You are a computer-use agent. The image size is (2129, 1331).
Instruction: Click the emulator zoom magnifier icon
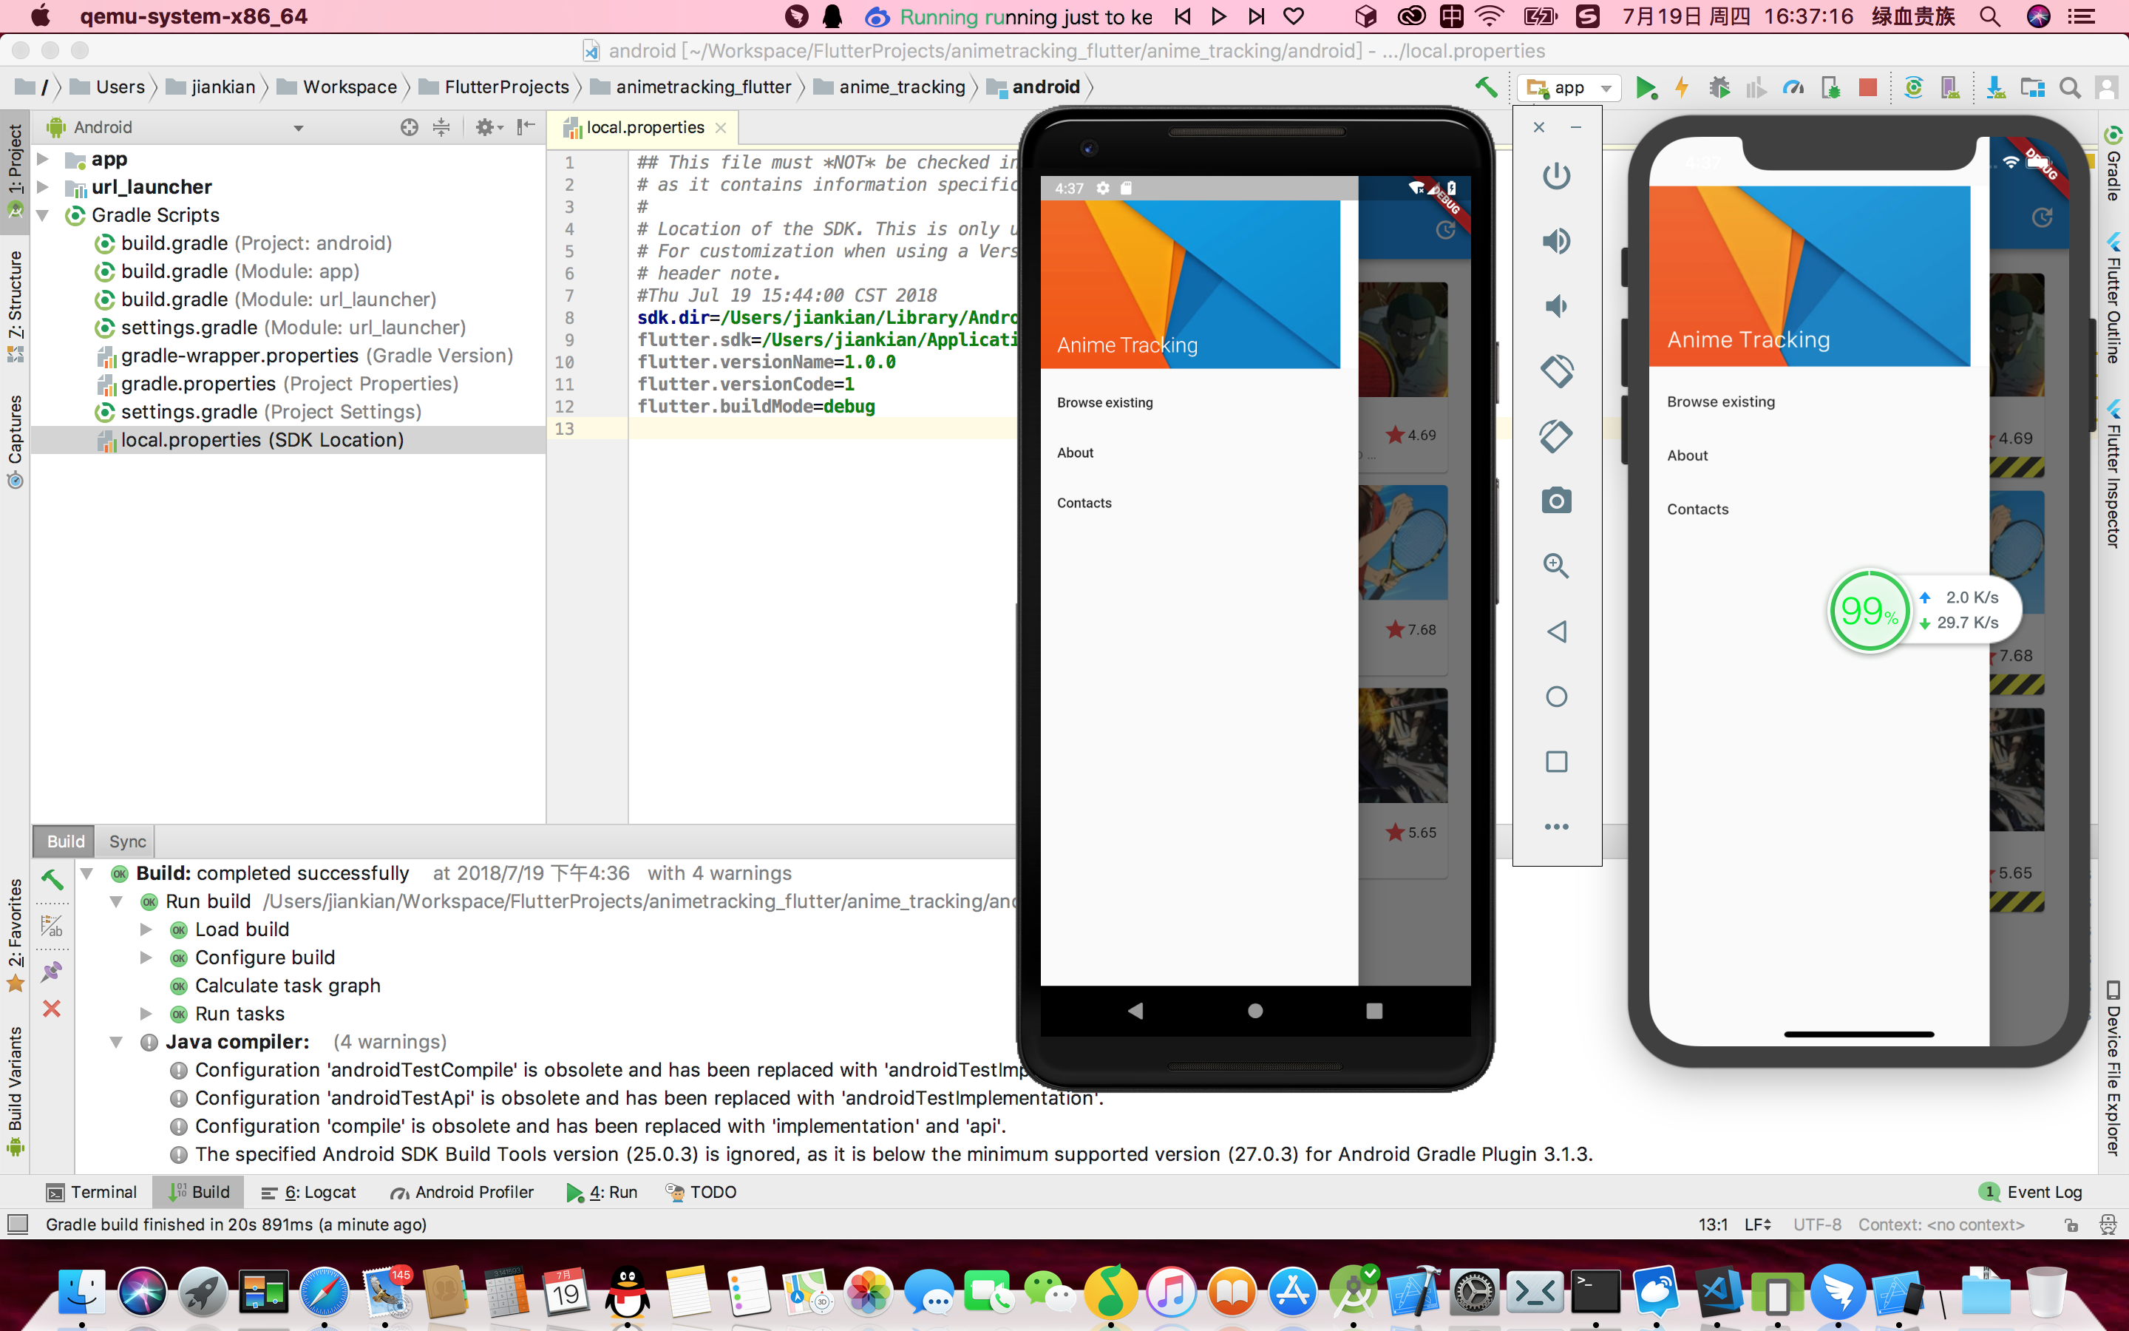coord(1555,565)
